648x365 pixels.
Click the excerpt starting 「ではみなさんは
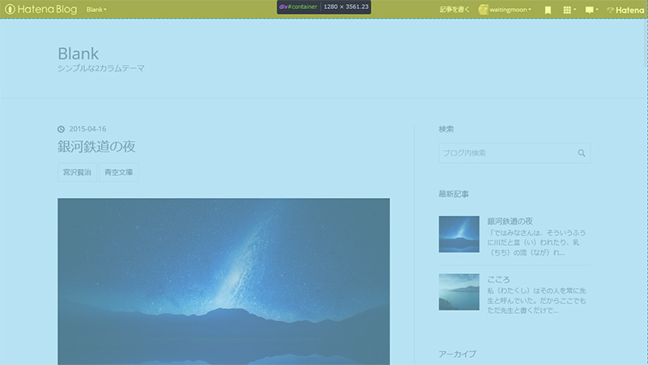pyautogui.click(x=536, y=243)
